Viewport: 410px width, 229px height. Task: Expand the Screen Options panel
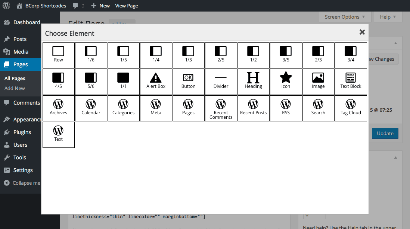tap(345, 17)
